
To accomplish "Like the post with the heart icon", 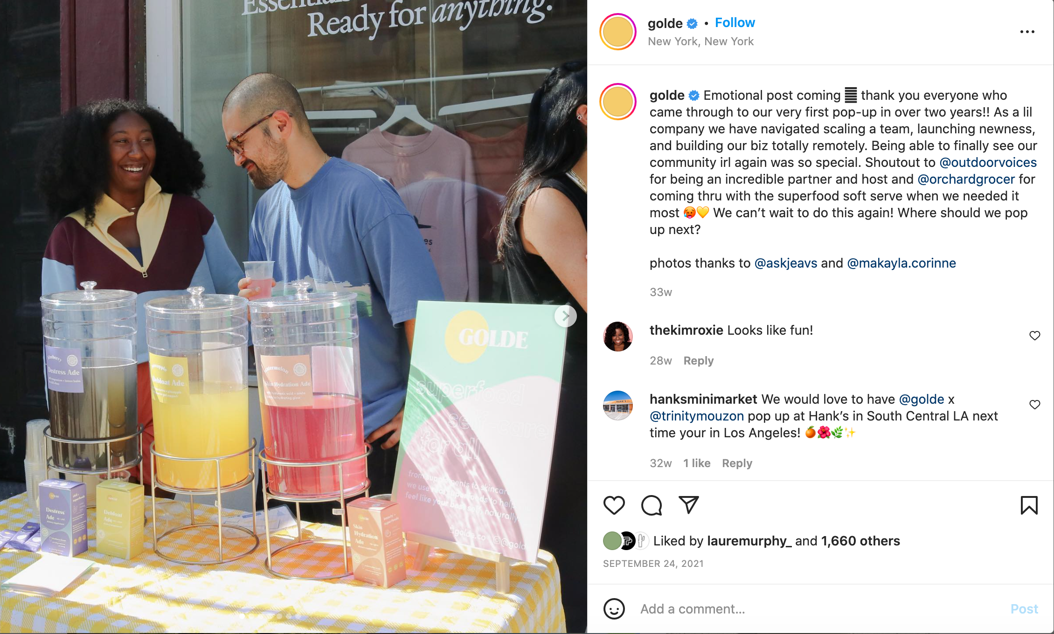I will tap(614, 505).
